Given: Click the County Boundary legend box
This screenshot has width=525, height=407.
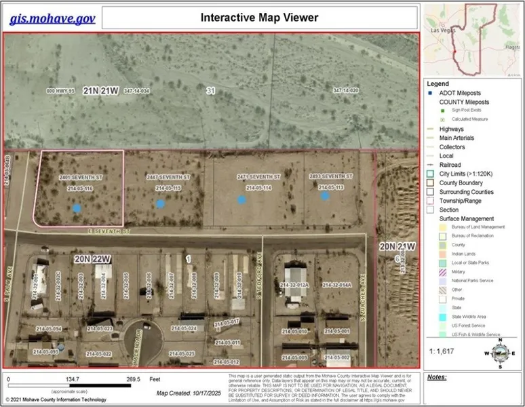Looking at the screenshot, I should tap(430, 182).
